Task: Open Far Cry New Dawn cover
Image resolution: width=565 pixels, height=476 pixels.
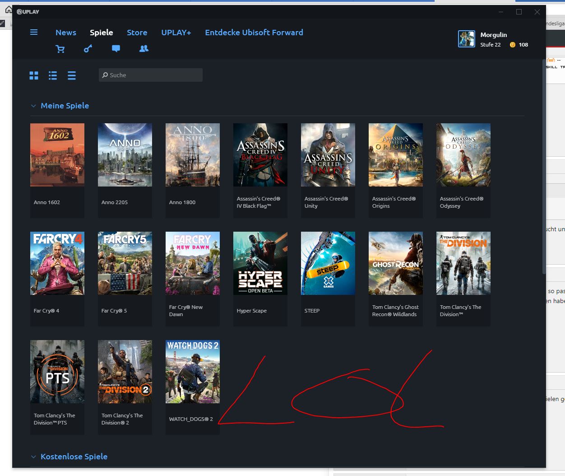Action: point(193,263)
